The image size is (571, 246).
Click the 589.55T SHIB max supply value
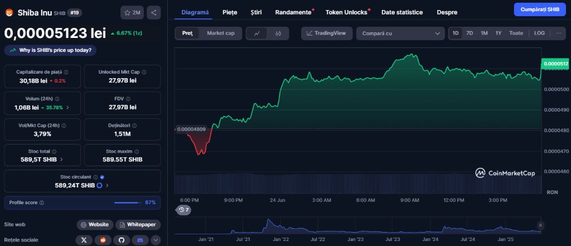pos(122,160)
